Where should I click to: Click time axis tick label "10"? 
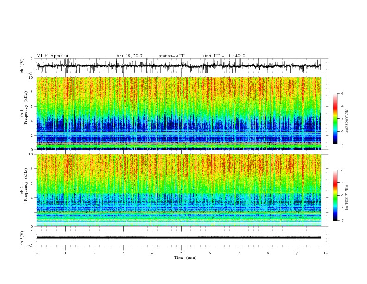tap(326, 253)
